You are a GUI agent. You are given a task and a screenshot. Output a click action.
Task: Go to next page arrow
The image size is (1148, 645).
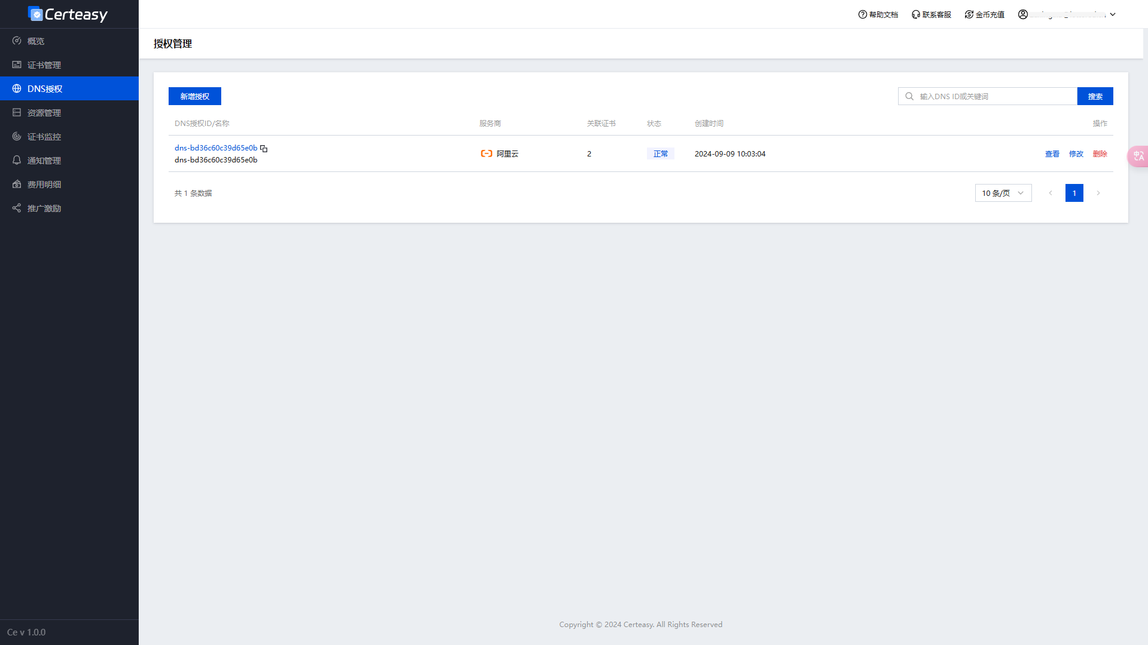point(1098,193)
